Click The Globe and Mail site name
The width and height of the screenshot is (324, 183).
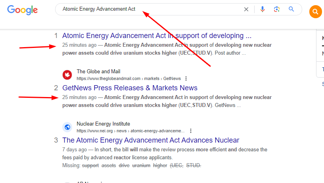(98, 72)
